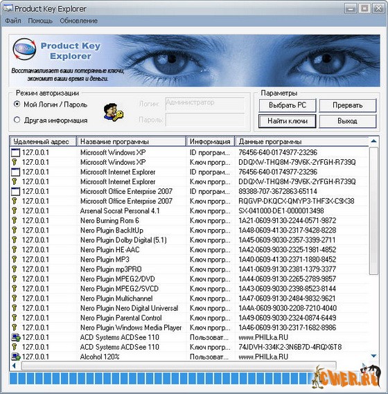Sort by Удаленный адрес column header
388x394 pixels.
pyautogui.click(x=43, y=141)
